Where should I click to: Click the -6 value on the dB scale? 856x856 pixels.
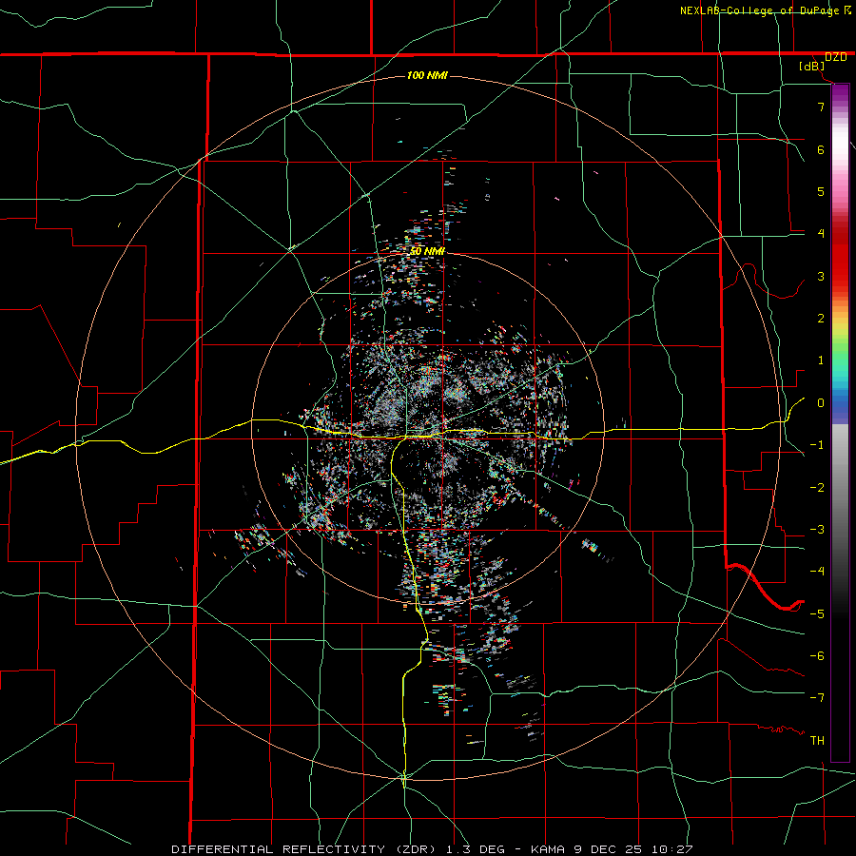817,656
